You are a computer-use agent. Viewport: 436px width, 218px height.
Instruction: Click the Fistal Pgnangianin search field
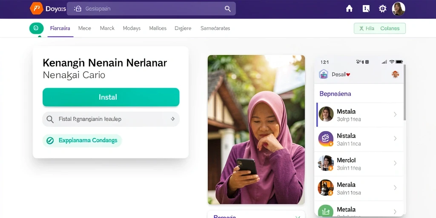(x=111, y=119)
